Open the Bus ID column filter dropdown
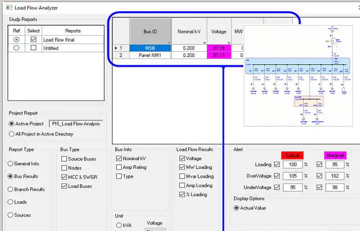Image resolution: width=360 pixels, height=231 pixels. point(169,43)
